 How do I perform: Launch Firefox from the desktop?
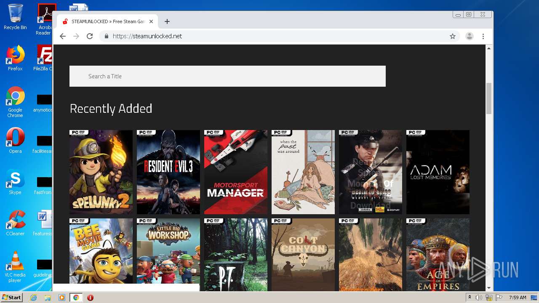15,58
